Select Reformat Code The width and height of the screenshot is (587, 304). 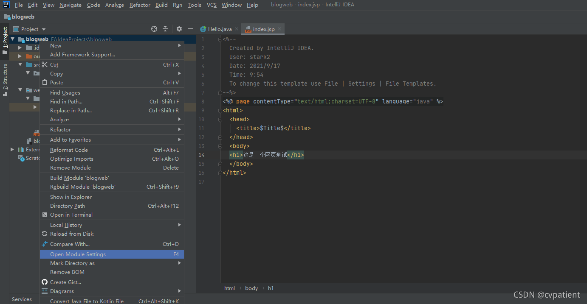112,150
